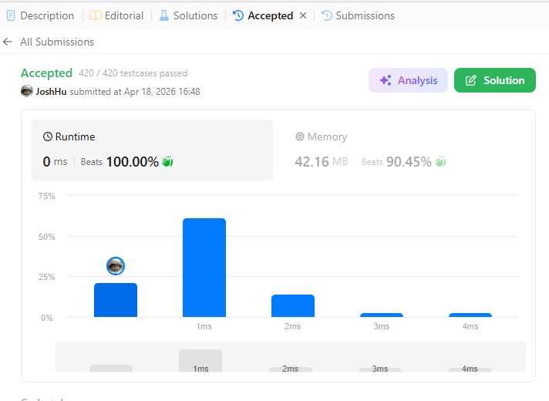Screen dimensions: 549x401
Task: Click the Runtime clock icon
Action: pyautogui.click(x=48, y=136)
